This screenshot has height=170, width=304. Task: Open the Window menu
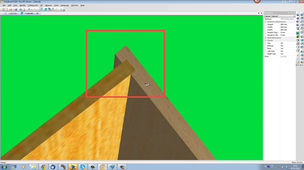coord(75,5)
